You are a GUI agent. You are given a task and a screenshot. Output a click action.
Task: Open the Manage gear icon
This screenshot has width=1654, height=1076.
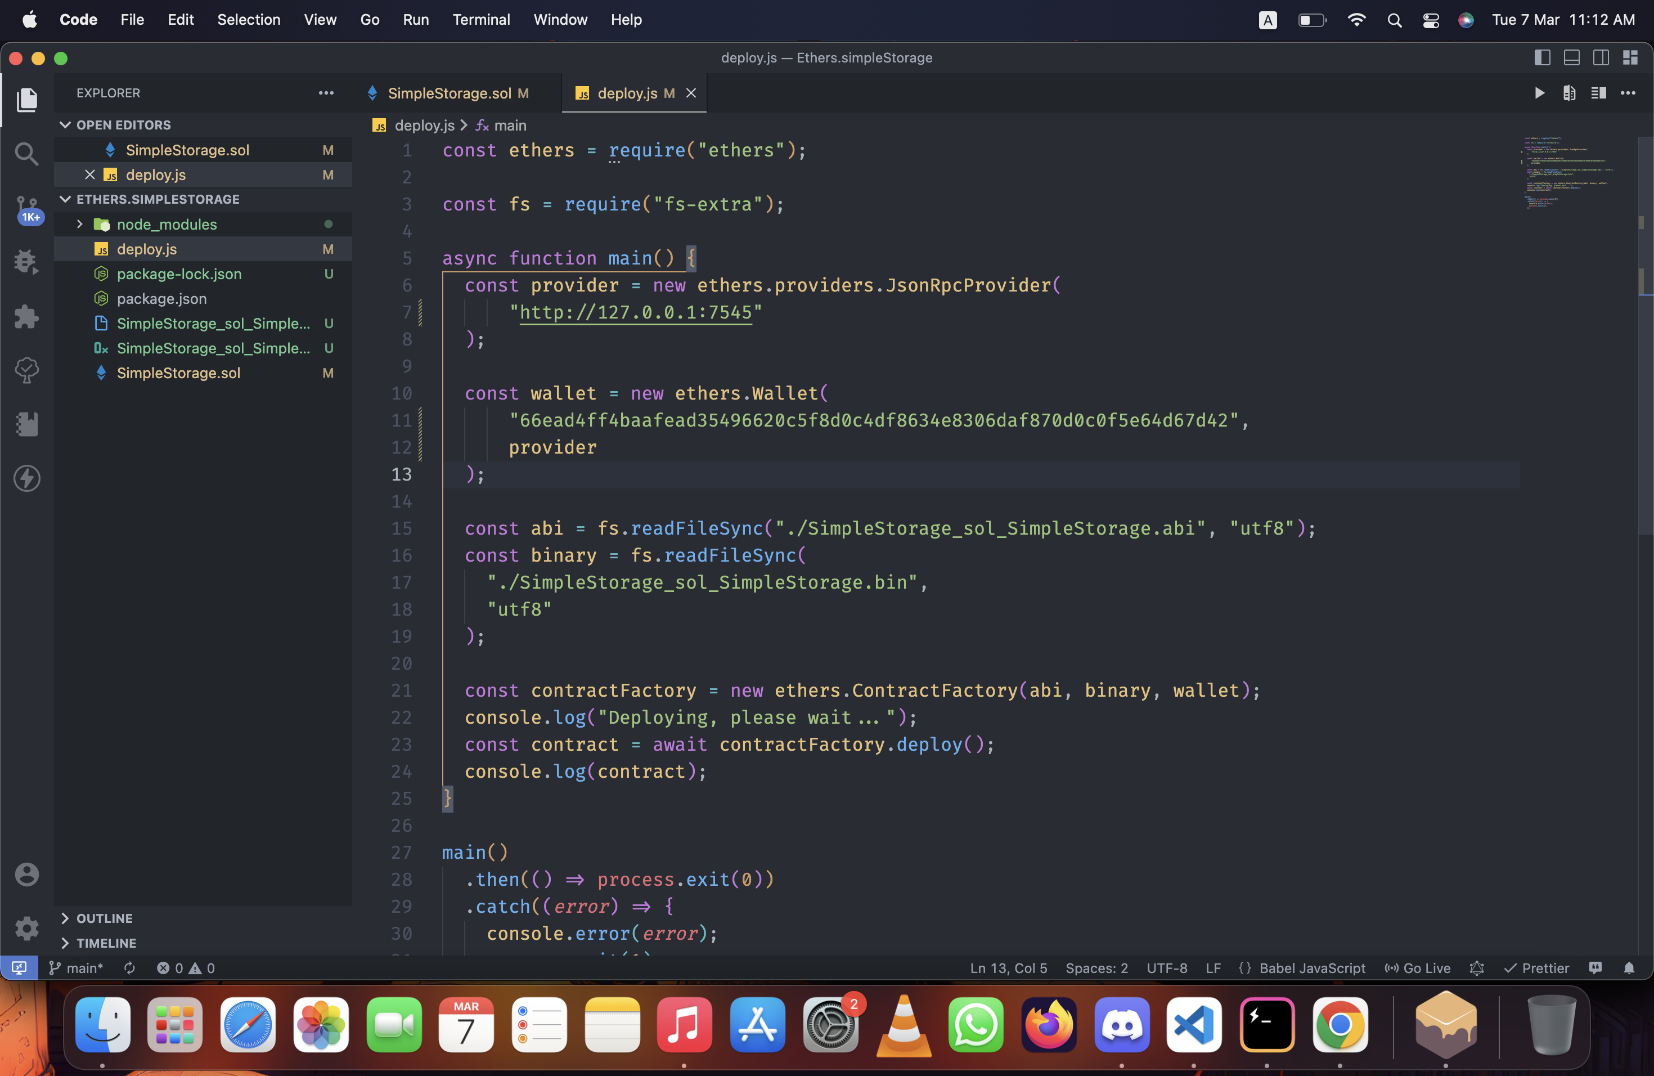(26, 928)
